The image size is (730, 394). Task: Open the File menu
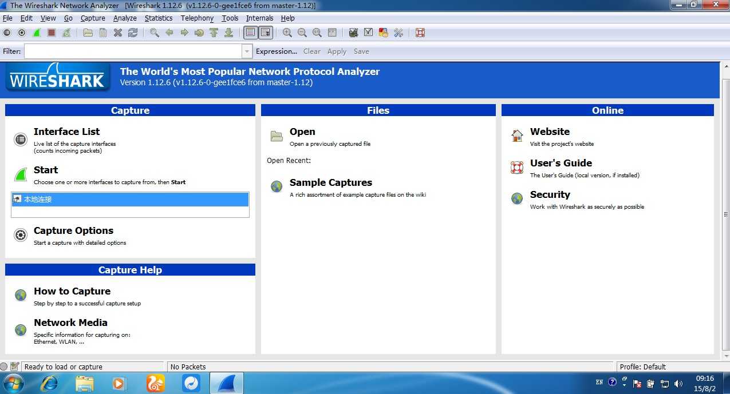click(x=7, y=18)
